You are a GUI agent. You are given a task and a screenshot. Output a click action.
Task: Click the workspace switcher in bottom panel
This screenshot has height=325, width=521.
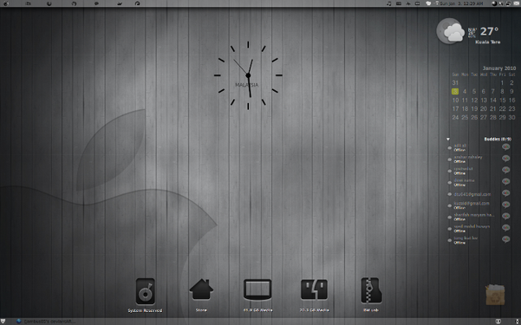point(498,322)
